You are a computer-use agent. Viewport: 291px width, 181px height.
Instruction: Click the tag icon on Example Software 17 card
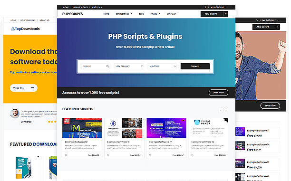tap(150, 155)
